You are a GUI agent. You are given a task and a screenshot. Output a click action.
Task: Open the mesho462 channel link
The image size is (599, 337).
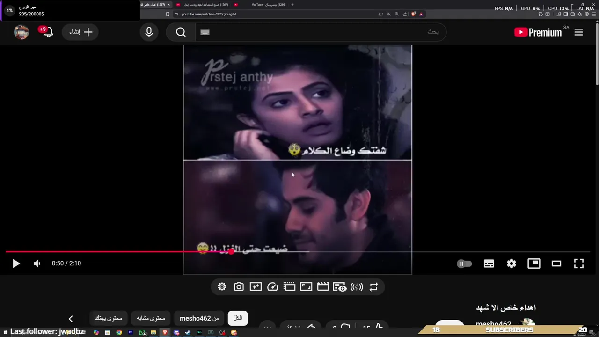[x=493, y=324]
